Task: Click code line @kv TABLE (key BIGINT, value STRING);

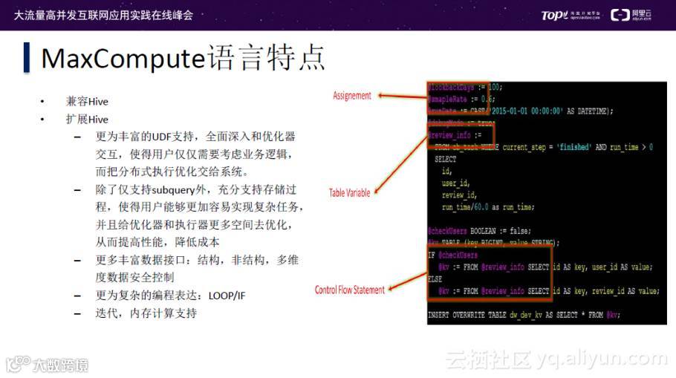Action: [494, 243]
